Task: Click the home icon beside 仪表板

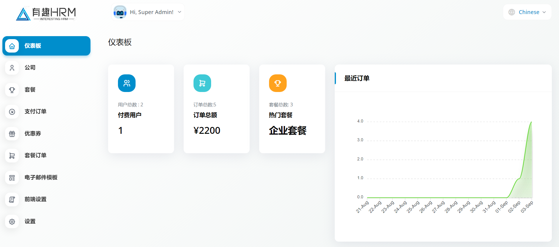Action: (x=12, y=46)
